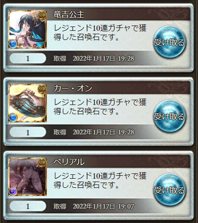The height and width of the screenshot is (223, 198).
Task: Click quantity 1 field for カー・オン
Action: [x=28, y=132]
